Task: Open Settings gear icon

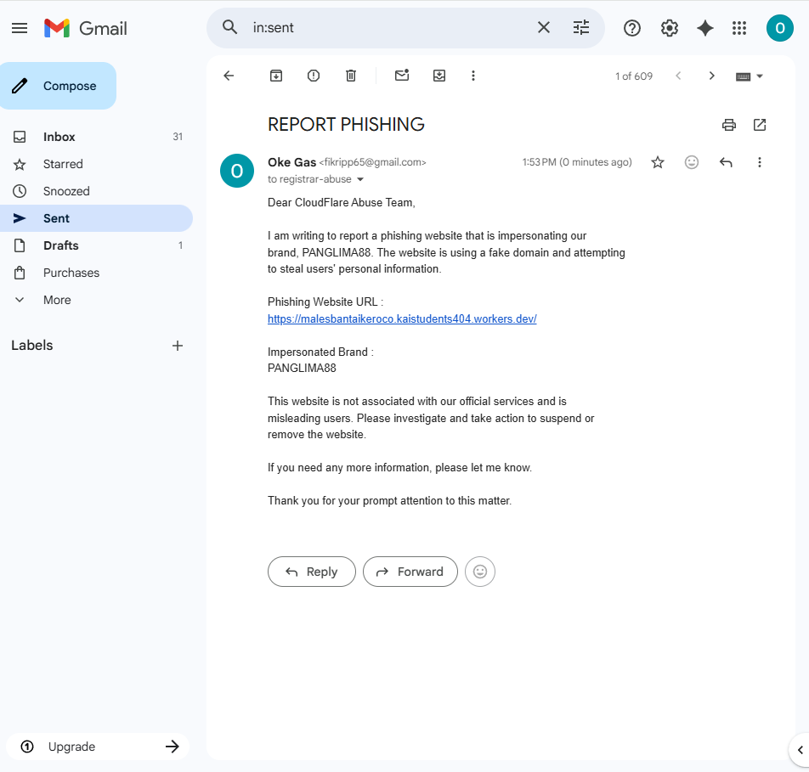Action: click(669, 28)
